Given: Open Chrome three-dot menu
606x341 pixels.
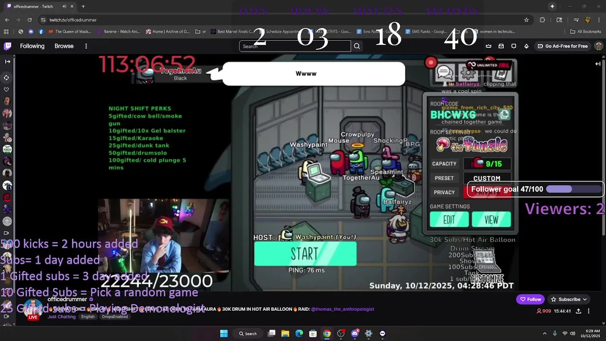Looking at the screenshot, I should click(x=599, y=20).
